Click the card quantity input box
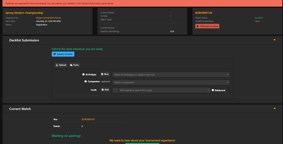The height and width of the screenshot is (144, 283). [x=115, y=90]
